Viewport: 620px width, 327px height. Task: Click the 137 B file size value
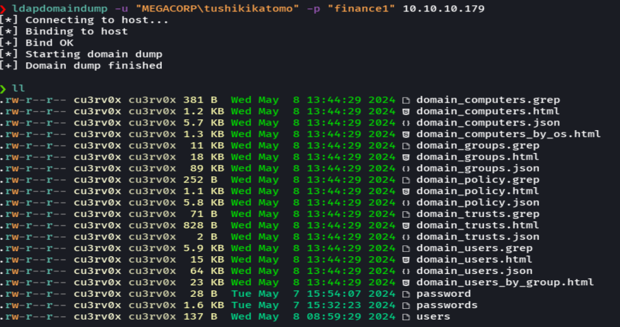click(x=200, y=317)
